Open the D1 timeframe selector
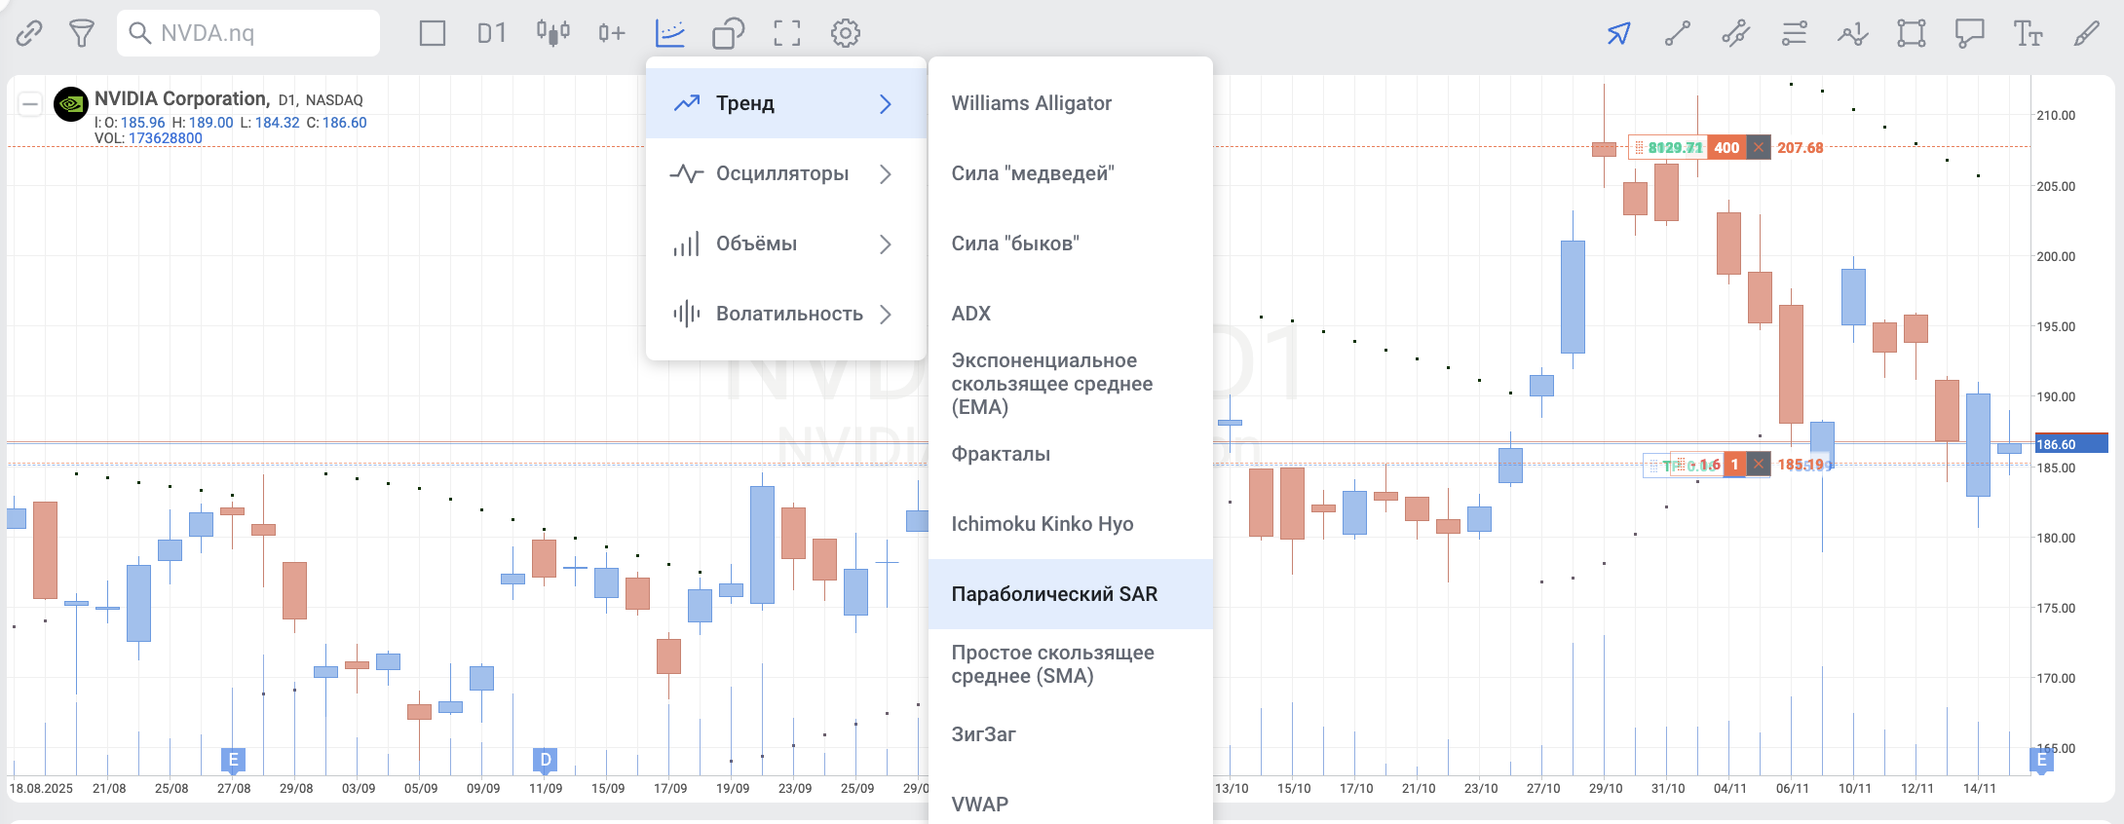2124x824 pixels. click(492, 33)
